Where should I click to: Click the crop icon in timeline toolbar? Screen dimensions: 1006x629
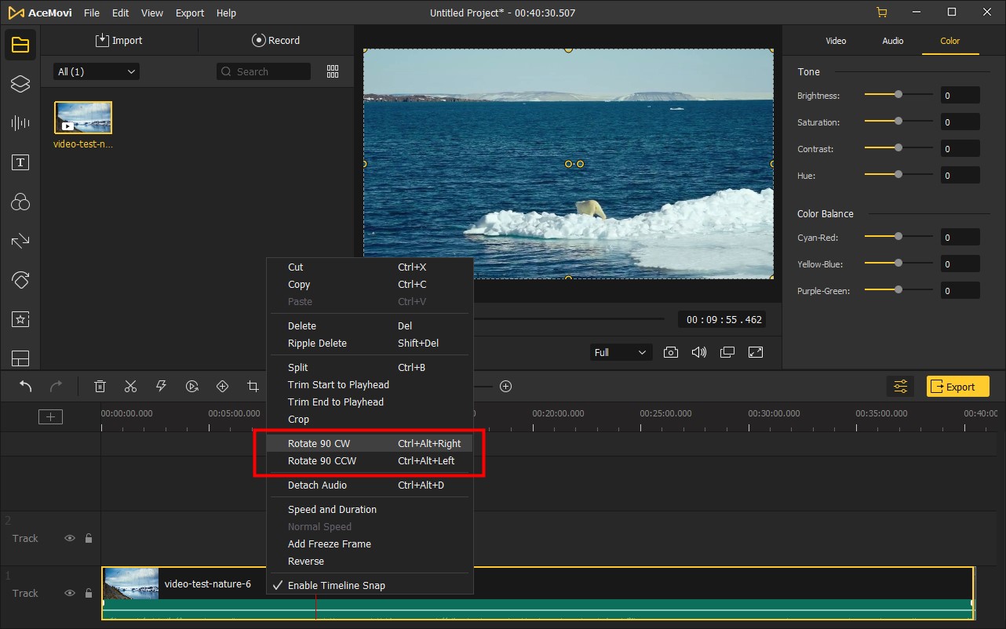pyautogui.click(x=253, y=386)
